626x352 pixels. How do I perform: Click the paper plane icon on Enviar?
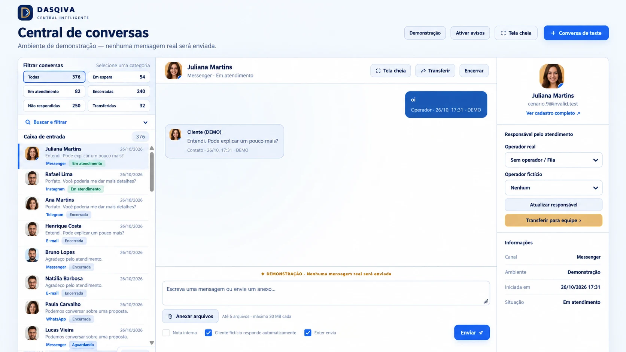[x=481, y=333]
